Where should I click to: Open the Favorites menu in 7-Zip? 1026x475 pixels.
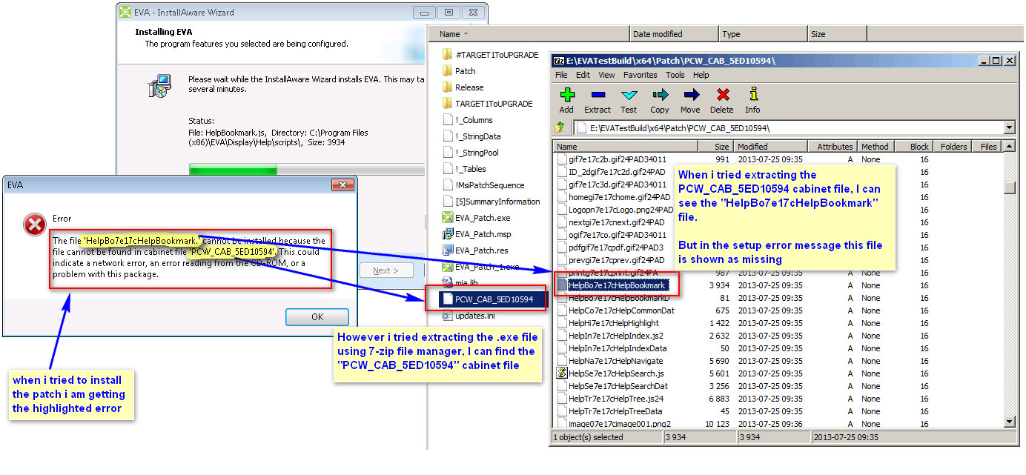point(640,75)
